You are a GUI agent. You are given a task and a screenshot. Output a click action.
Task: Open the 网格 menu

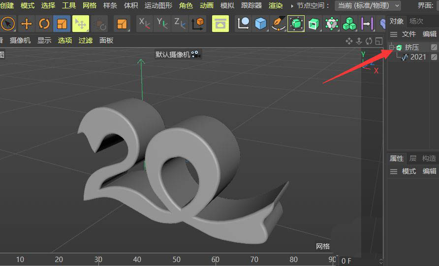coord(90,5)
